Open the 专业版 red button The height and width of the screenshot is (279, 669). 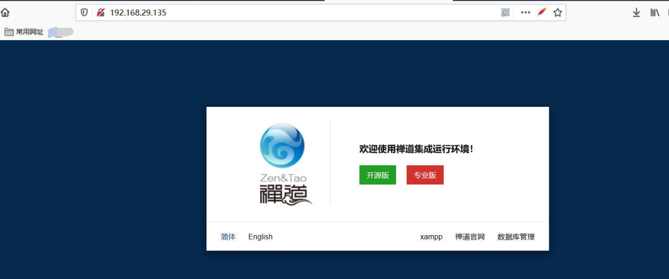tap(425, 175)
